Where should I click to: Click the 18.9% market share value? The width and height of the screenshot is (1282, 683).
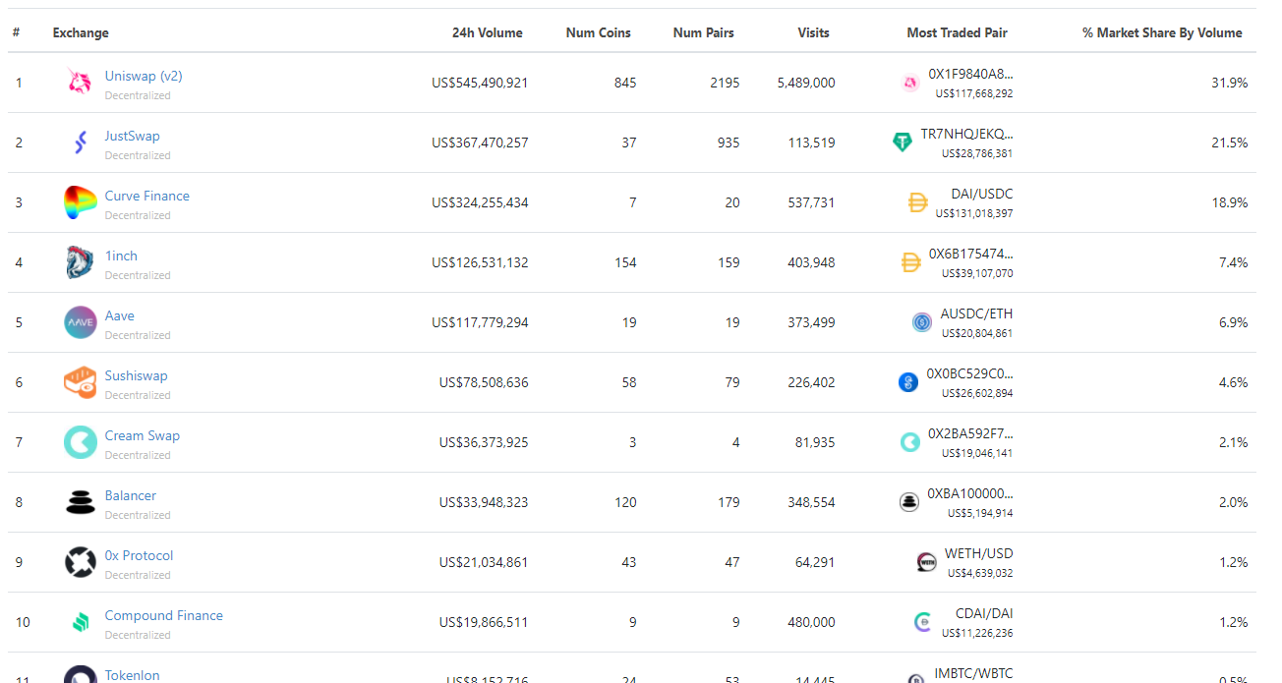(1230, 202)
